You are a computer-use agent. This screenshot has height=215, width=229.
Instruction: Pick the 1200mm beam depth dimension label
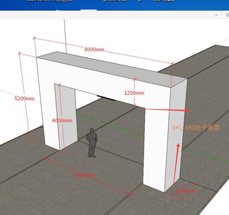(135, 93)
